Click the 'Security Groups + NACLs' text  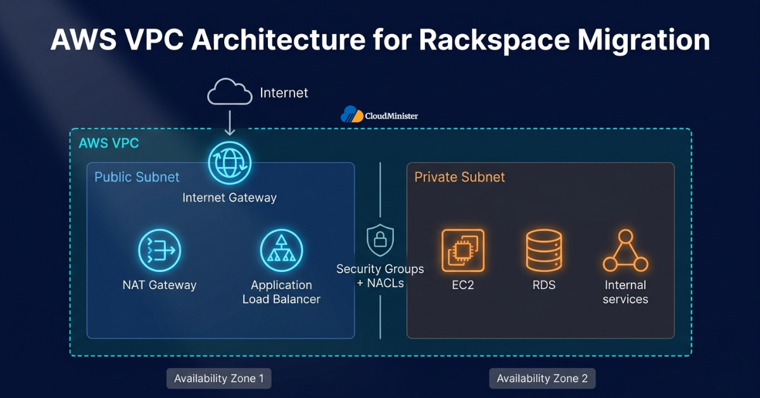pos(380,276)
